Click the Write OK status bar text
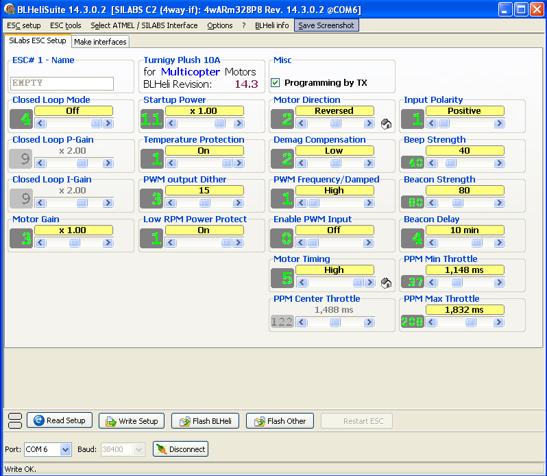The height and width of the screenshot is (476, 547). 21,469
